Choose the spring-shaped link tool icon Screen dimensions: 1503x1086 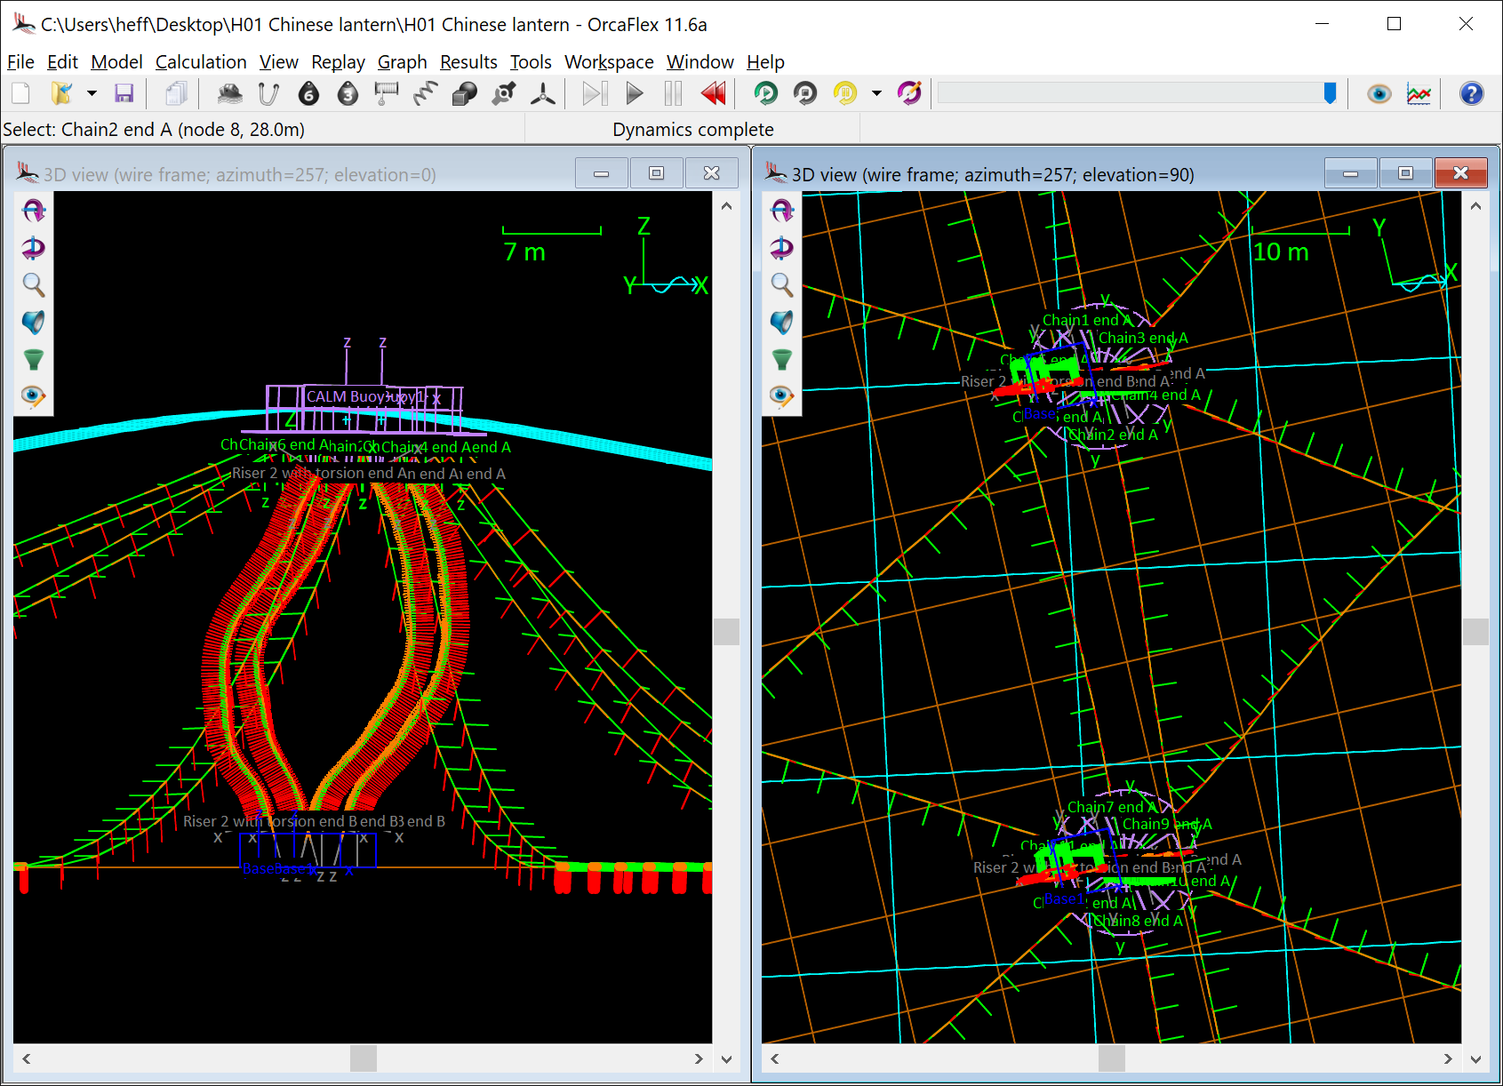click(x=426, y=93)
